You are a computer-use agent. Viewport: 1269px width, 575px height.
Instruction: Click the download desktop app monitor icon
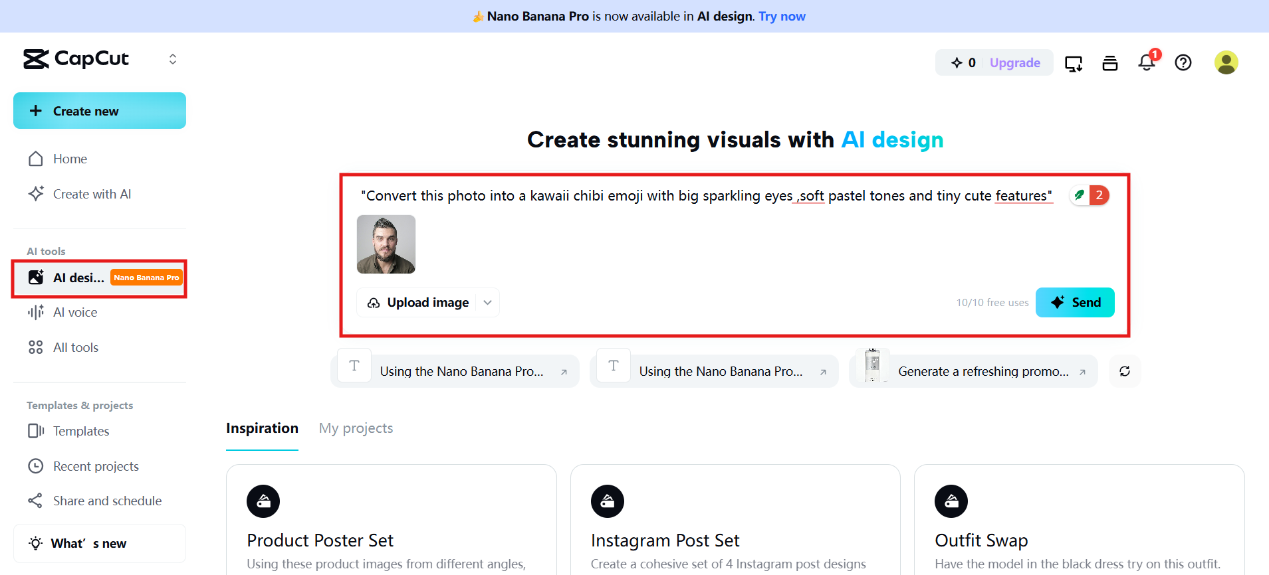(x=1074, y=63)
